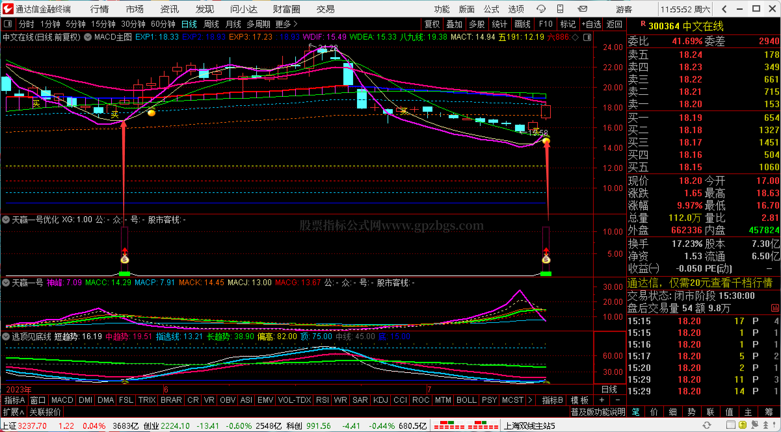Click the plus button beside 模板
The height and width of the screenshot is (432, 781).
pos(602,400)
